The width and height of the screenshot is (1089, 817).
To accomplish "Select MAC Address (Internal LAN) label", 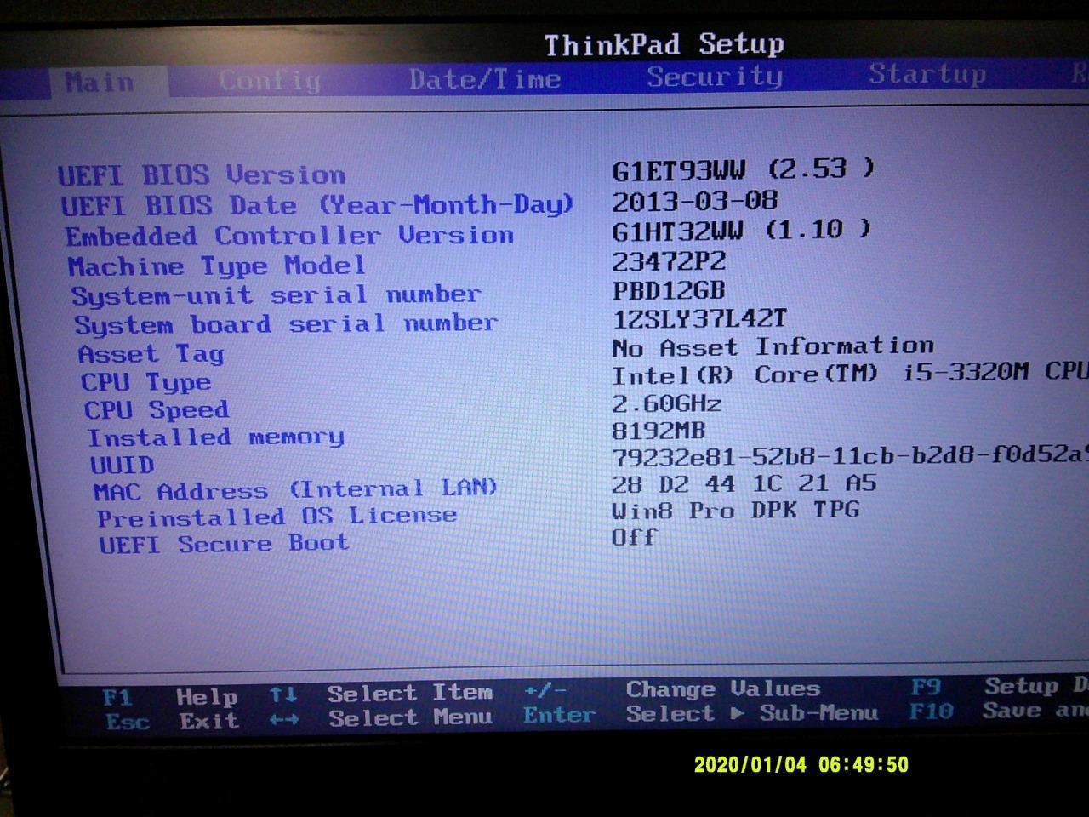I will [295, 490].
